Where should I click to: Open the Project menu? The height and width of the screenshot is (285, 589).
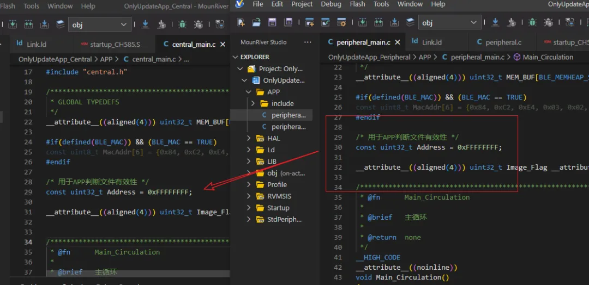tap(302, 4)
